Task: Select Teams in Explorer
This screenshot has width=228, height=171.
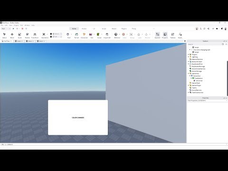Action: pyautogui.click(x=194, y=88)
